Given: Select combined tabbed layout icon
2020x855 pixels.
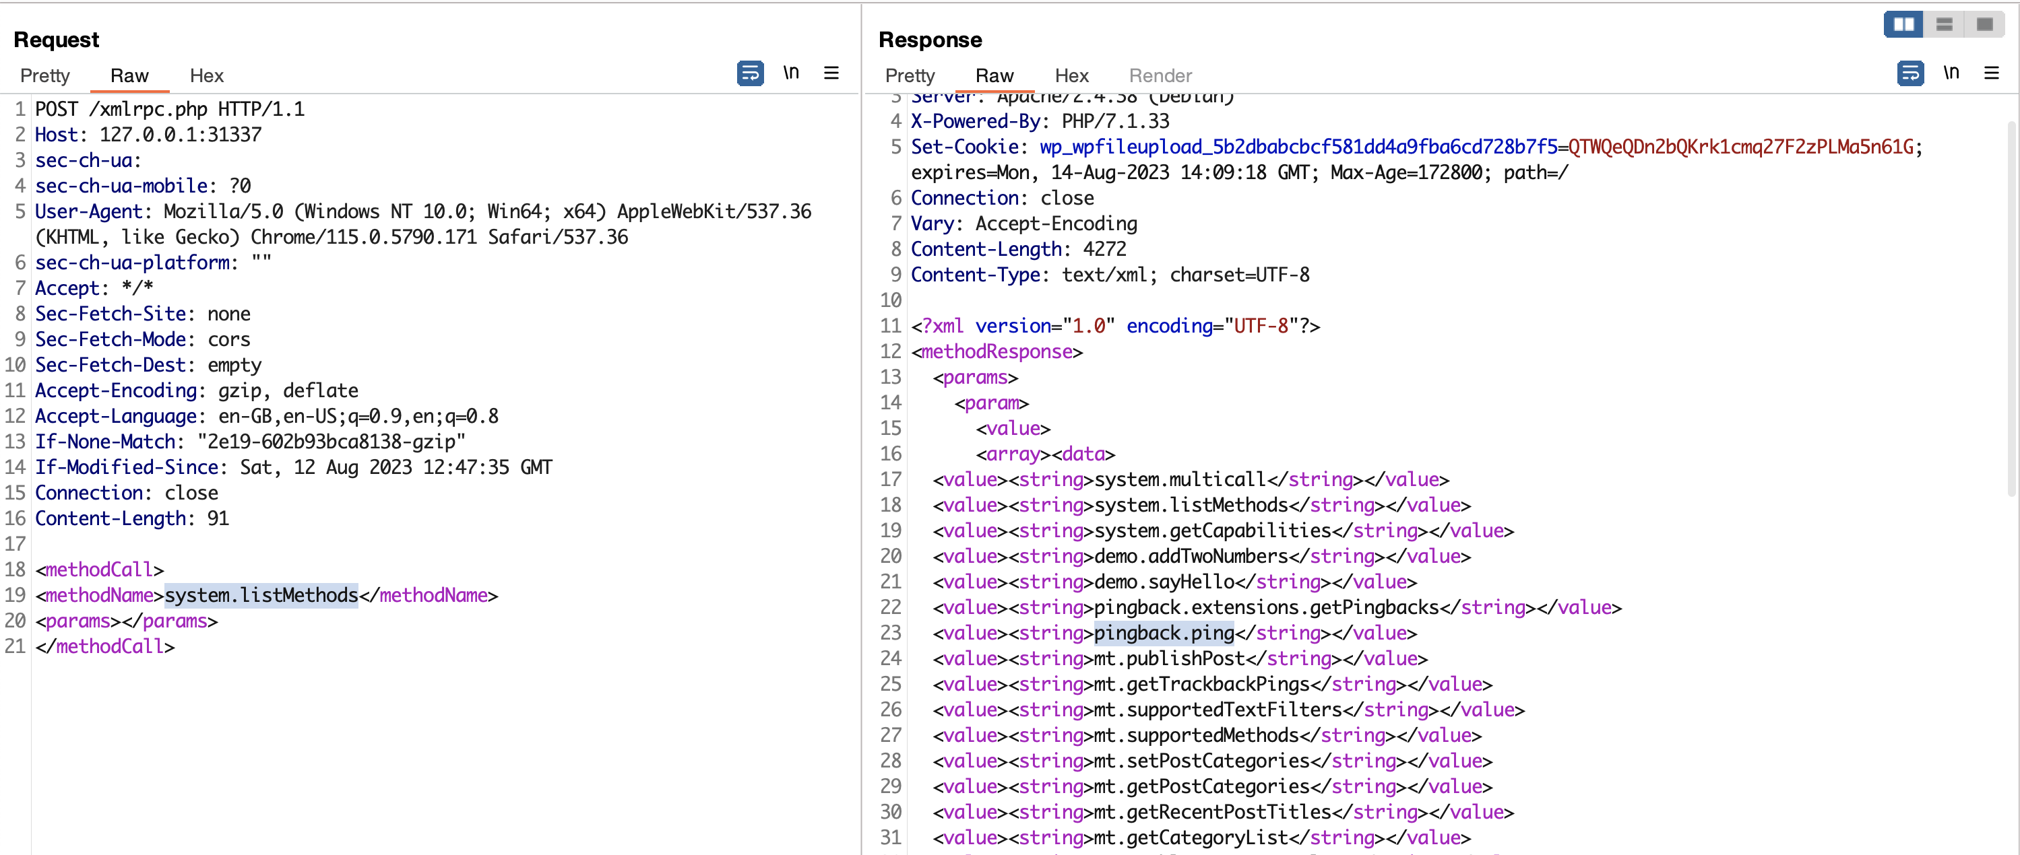Looking at the screenshot, I should [1984, 24].
